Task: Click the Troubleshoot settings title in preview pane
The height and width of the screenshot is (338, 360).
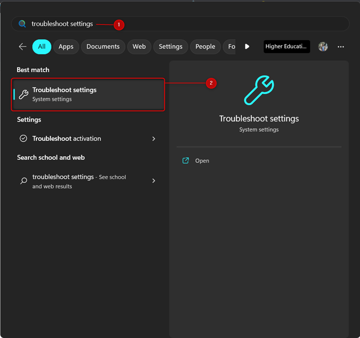Action: [x=259, y=119]
